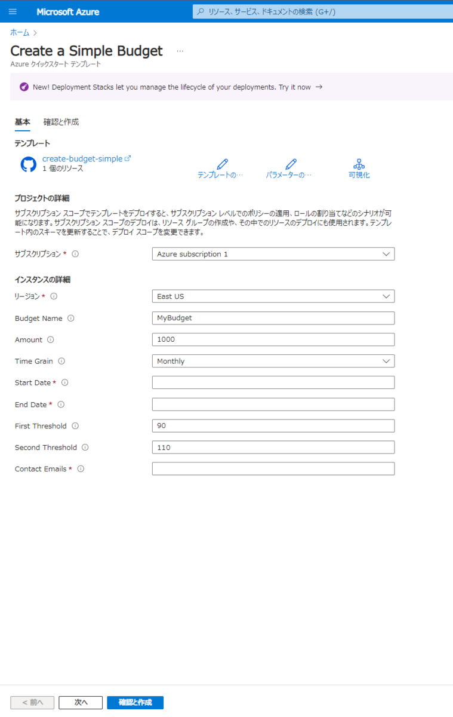This screenshot has width=453, height=717.
Task: Click the Contact Emails input field
Action: (273, 468)
